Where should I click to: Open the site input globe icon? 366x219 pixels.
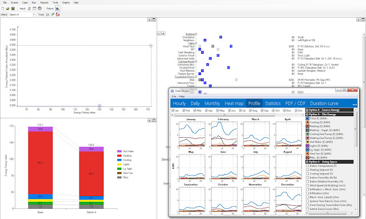pyautogui.click(x=39, y=9)
